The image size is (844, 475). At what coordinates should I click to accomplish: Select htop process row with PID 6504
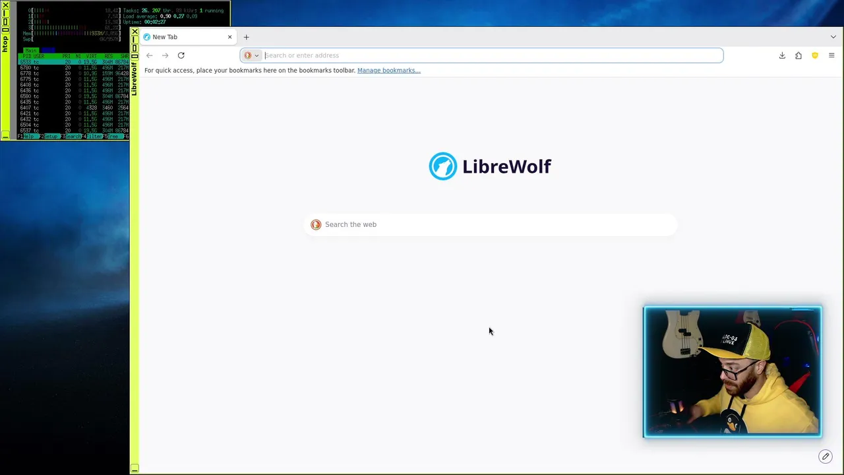(74, 125)
